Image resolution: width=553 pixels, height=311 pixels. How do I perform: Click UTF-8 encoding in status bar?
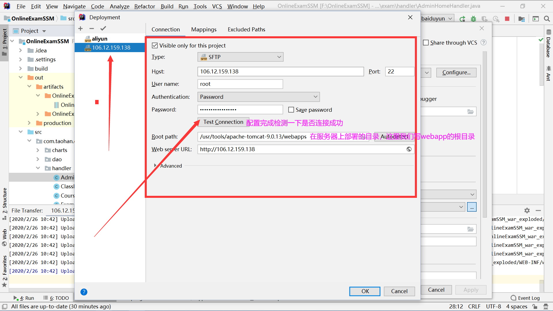tap(494, 307)
